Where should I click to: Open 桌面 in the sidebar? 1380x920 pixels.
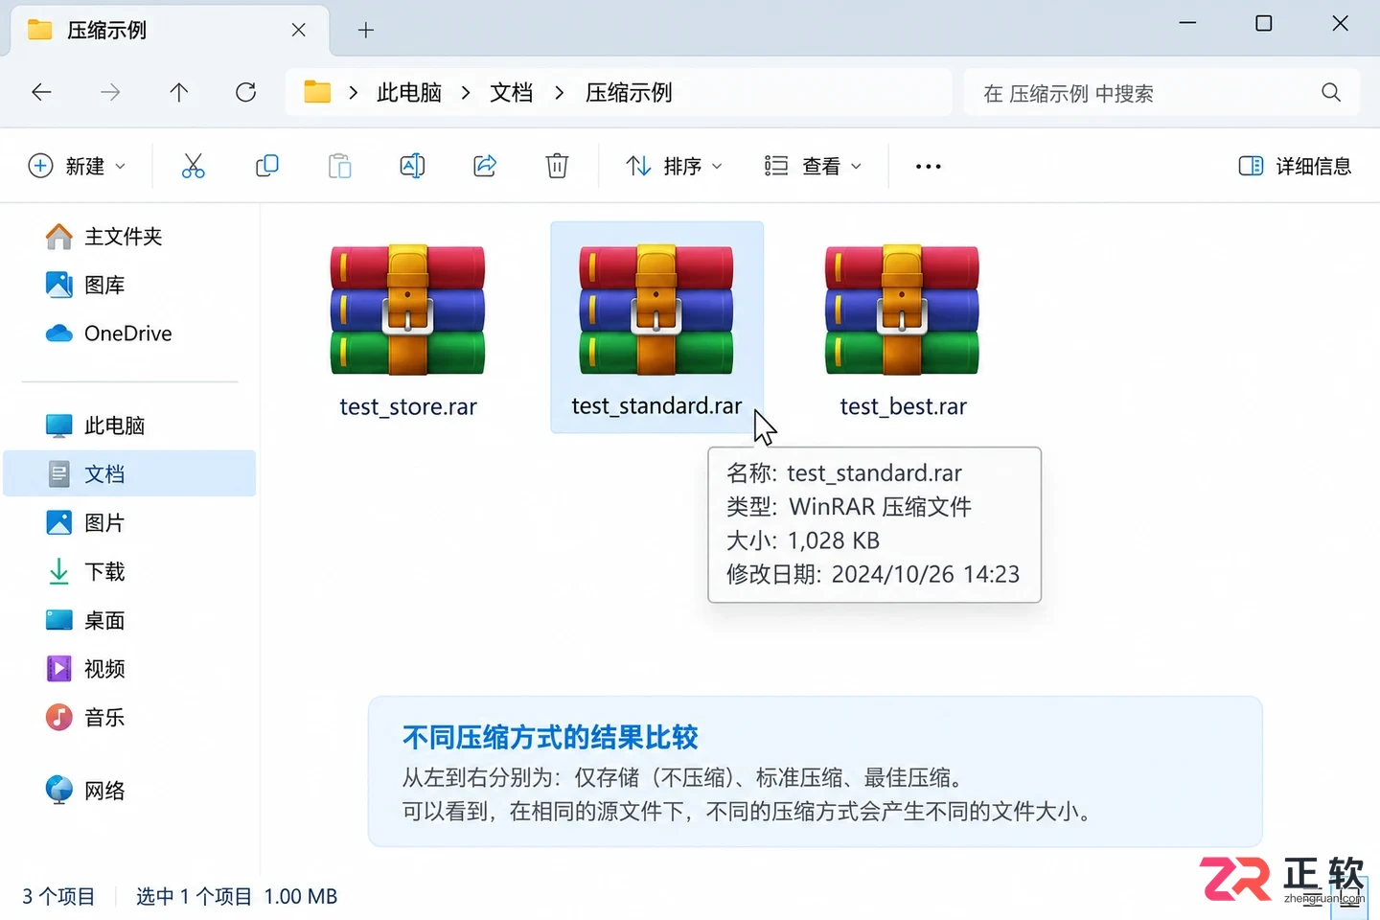(130, 620)
